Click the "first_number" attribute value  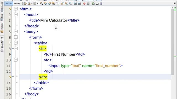click(x=107, y=66)
